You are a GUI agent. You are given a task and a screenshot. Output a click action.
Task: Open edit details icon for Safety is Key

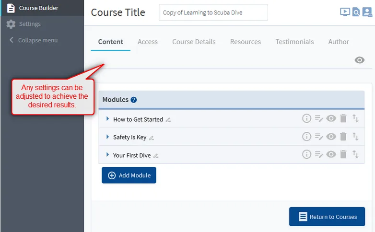coord(319,137)
